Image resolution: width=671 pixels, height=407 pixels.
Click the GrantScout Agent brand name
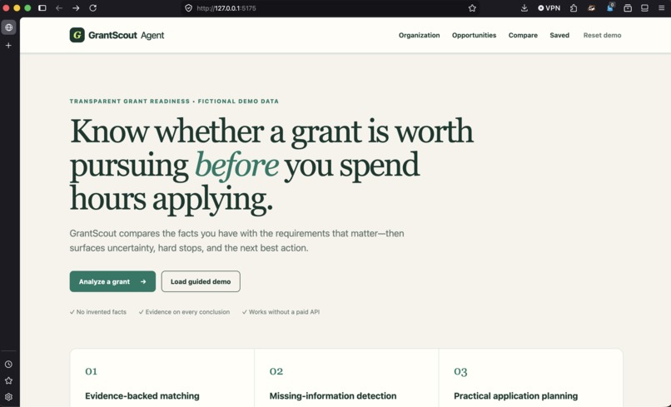point(127,36)
